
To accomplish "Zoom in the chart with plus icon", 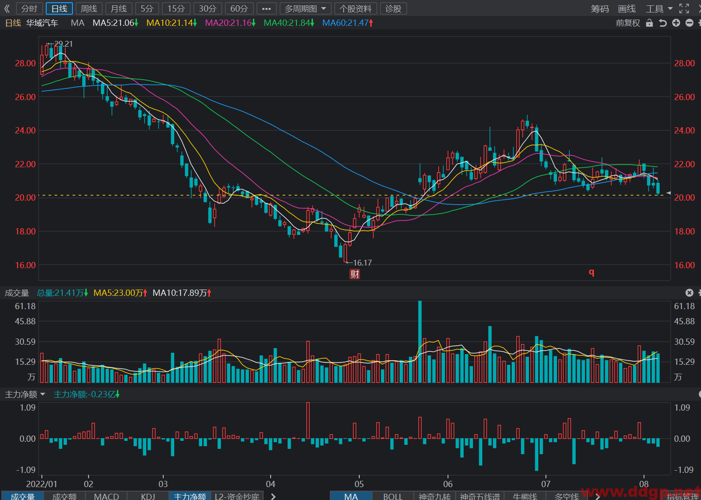I will (676, 23).
